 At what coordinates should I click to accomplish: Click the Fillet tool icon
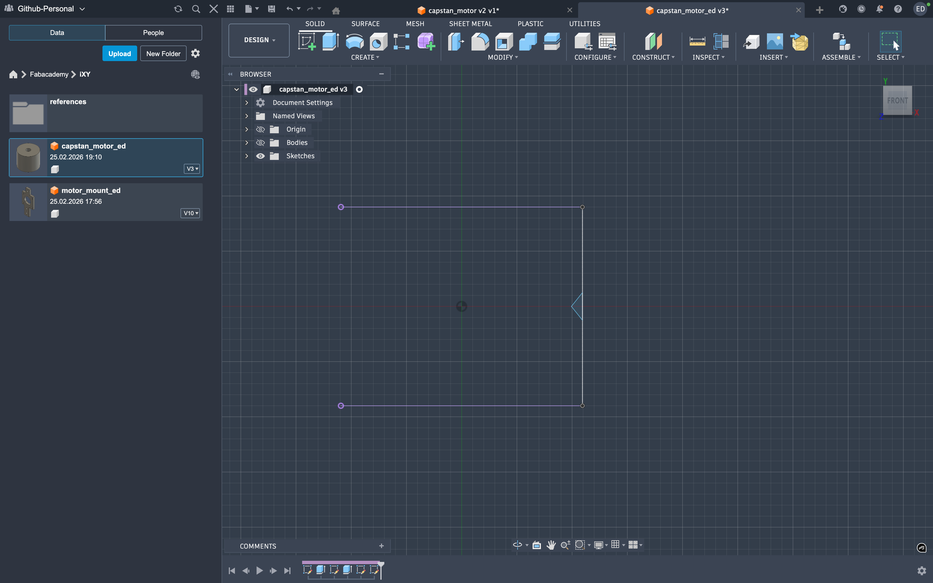480,41
